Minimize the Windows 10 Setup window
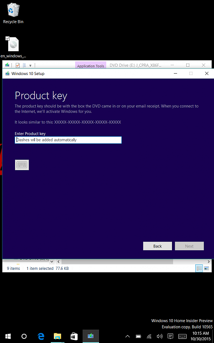 pos(175,74)
